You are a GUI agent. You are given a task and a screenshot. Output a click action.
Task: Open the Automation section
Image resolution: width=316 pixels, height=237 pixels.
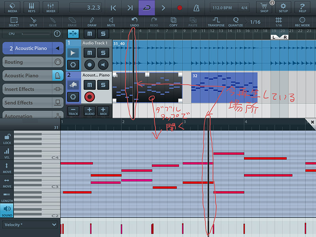[33, 115]
